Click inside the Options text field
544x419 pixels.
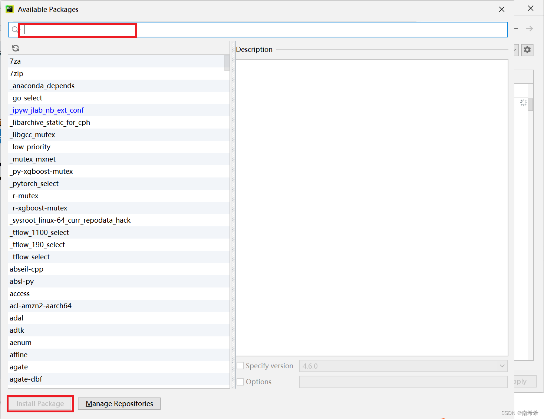pos(403,382)
